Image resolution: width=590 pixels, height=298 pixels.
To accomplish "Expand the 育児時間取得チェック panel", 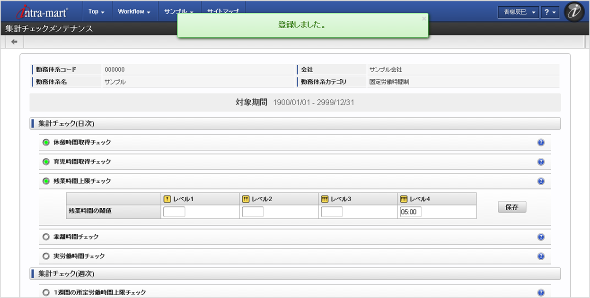I will [x=295, y=162].
